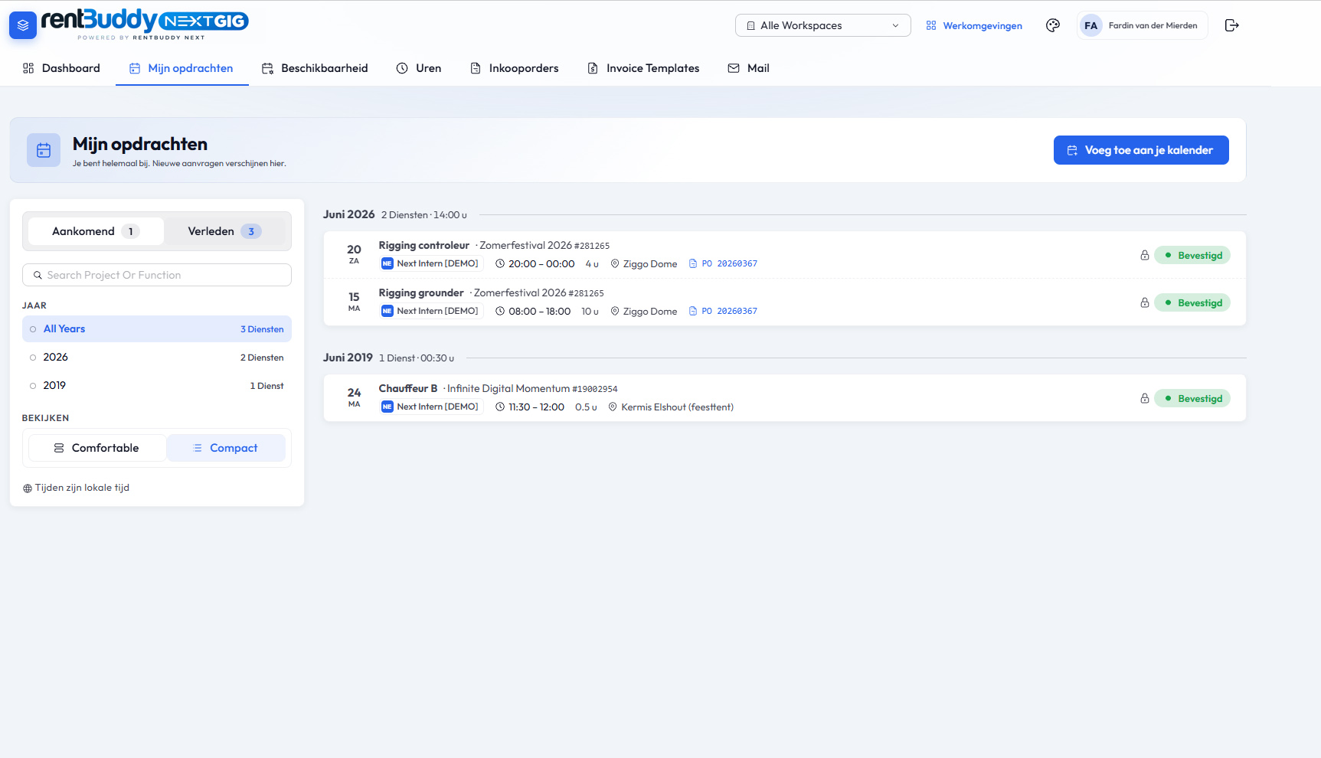Image resolution: width=1321 pixels, height=758 pixels.
Task: Navigate to the Inkooporders tab
Action: tap(515, 68)
